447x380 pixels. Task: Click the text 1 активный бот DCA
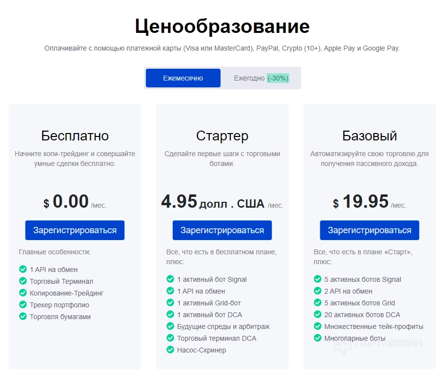tap(210, 315)
